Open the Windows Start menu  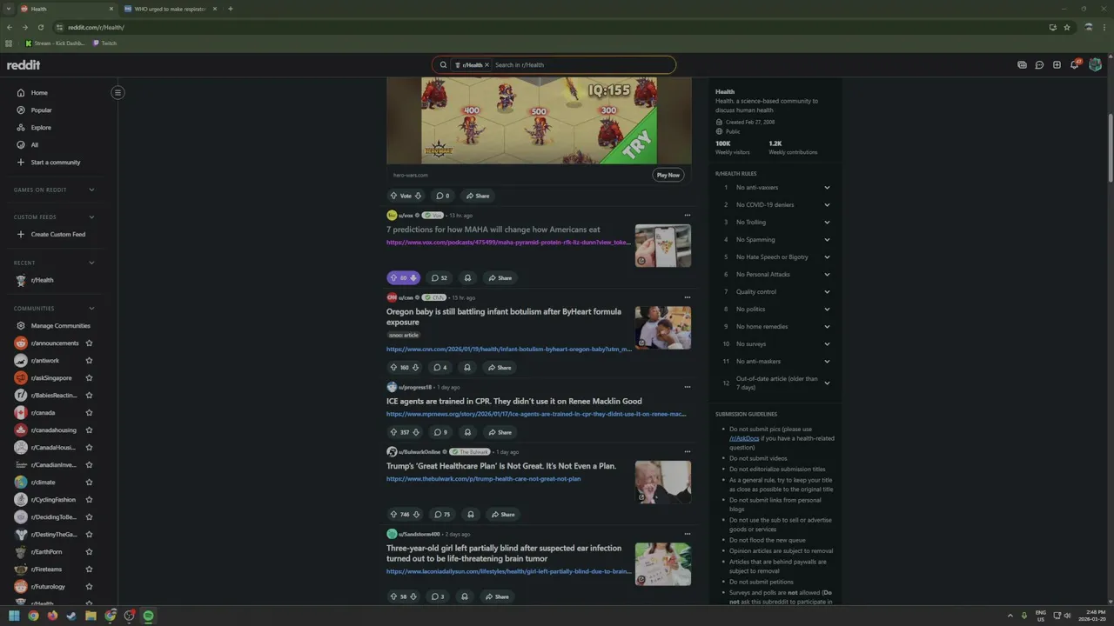14,616
